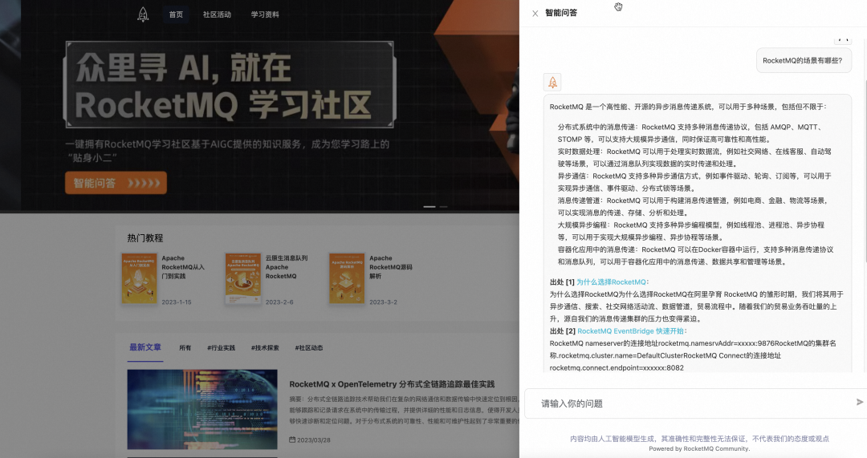Click the 2023-2-6 date text
This screenshot has width=867, height=458.
click(279, 302)
